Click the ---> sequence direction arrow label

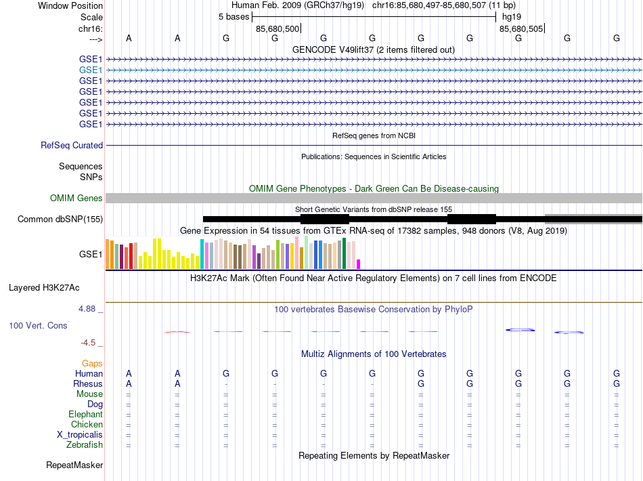96,39
